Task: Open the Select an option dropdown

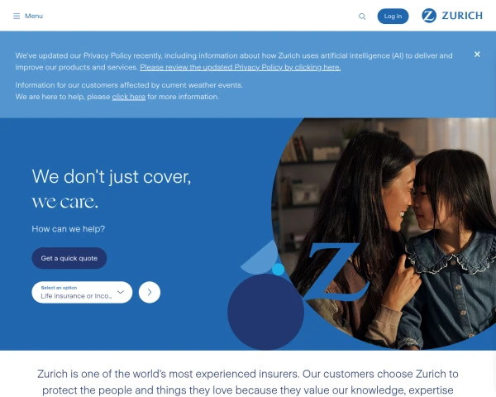Action: (82, 292)
